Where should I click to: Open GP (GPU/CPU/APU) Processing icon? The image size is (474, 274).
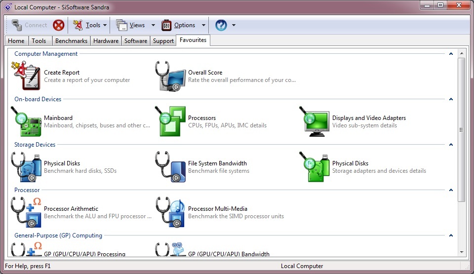pos(26,249)
